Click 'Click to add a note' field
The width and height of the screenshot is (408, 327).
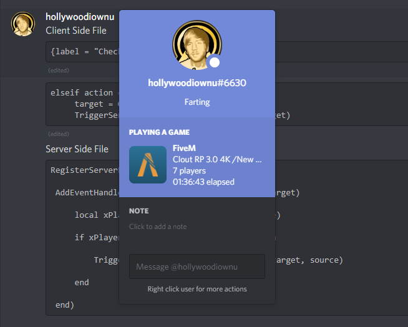click(x=158, y=227)
